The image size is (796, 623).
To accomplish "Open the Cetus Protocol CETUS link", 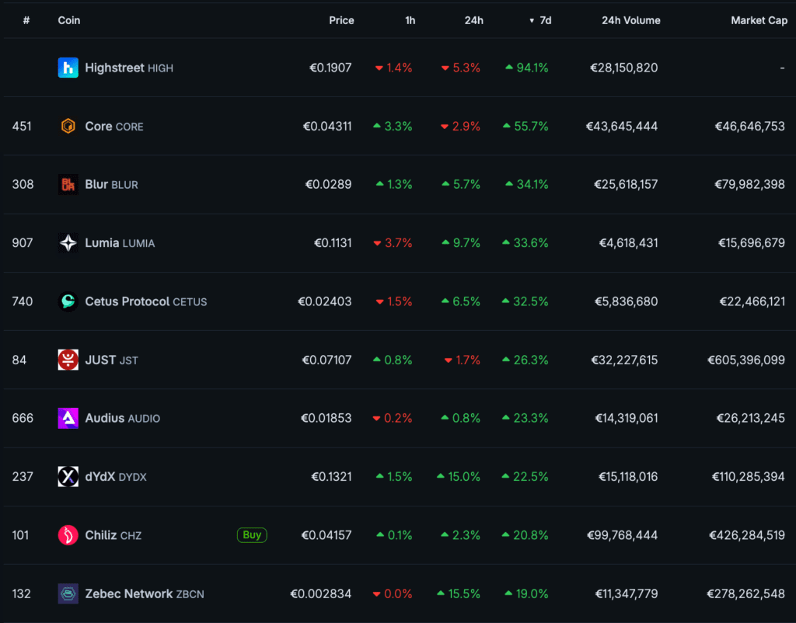I will [x=145, y=301].
